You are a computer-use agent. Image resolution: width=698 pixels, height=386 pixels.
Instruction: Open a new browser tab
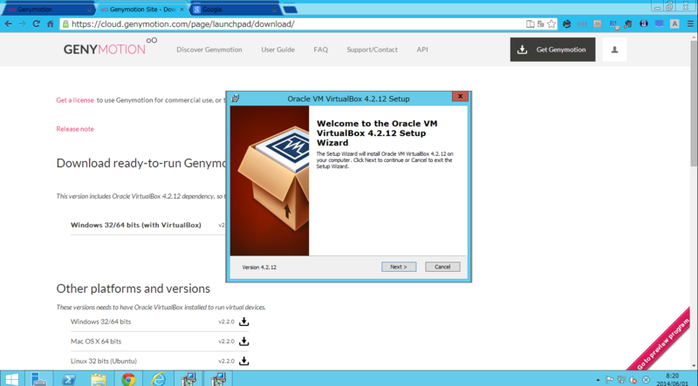click(290, 10)
